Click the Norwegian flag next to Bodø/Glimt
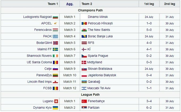Viewport: 181px width, 112px height. pyautogui.click(x=56, y=43)
